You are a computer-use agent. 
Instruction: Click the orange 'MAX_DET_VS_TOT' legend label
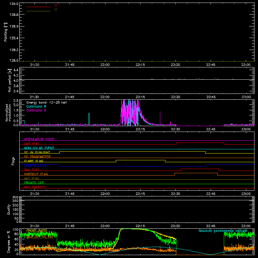40,237
